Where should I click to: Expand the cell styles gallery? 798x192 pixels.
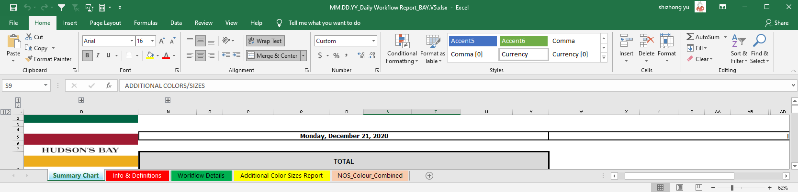click(x=604, y=58)
